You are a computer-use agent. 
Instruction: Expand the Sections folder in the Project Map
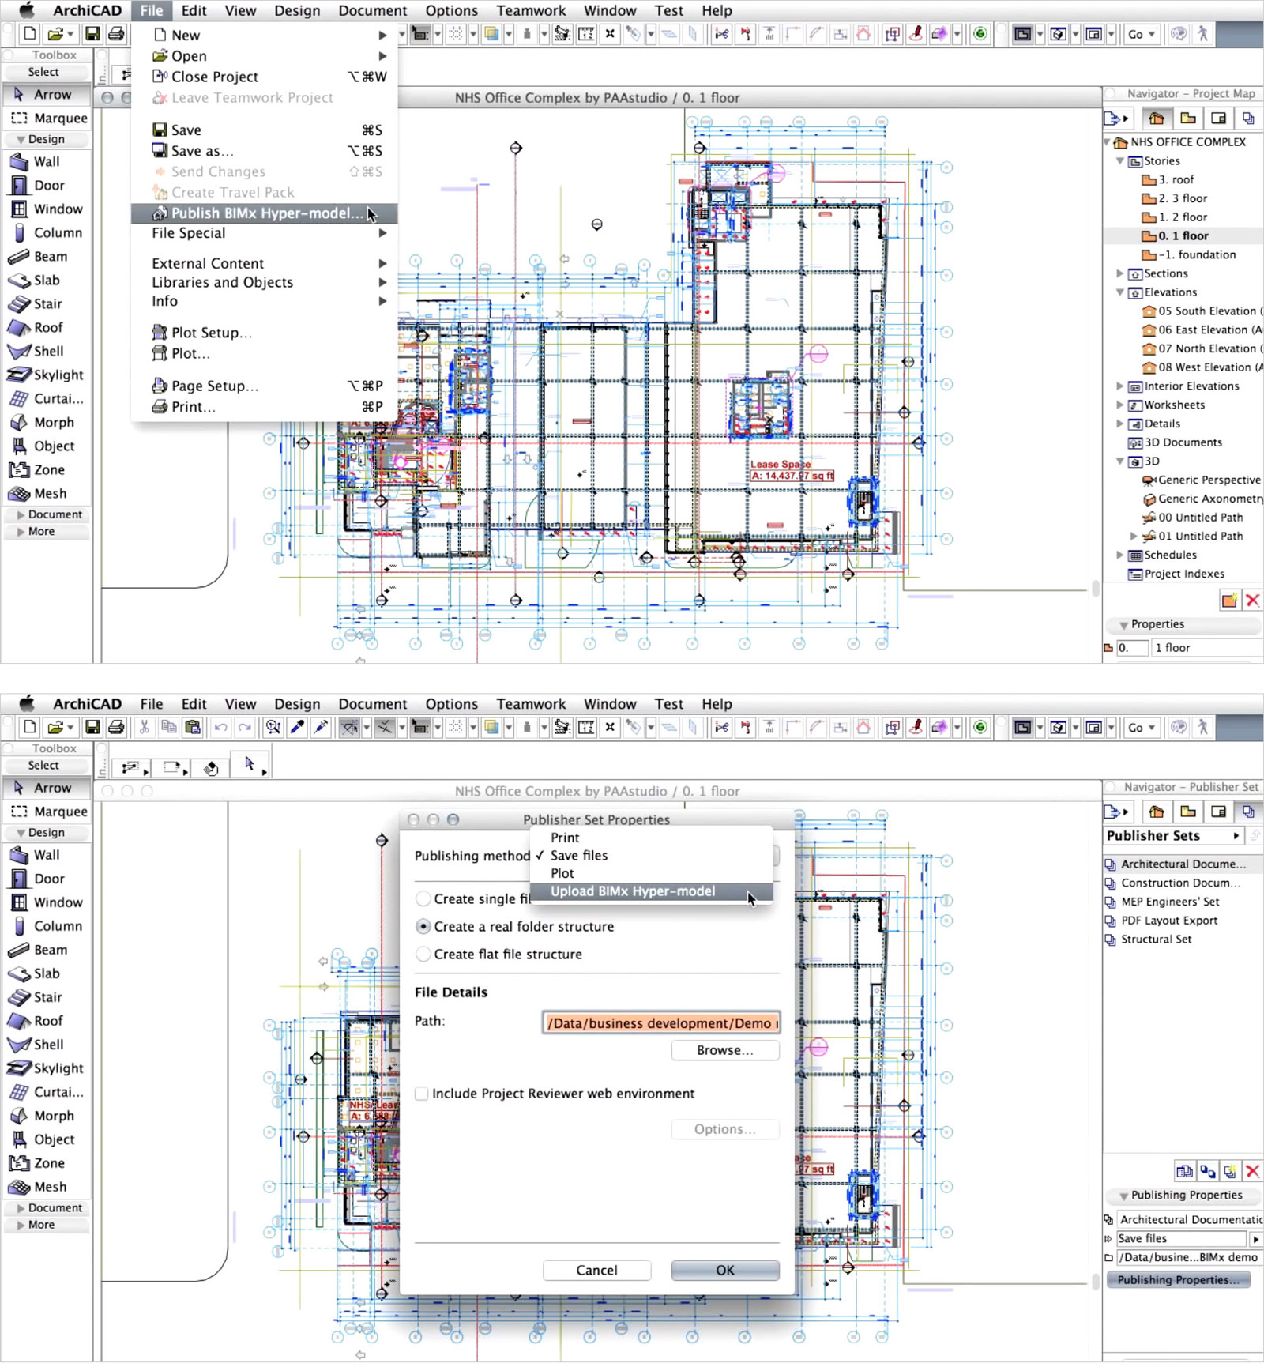point(1119,273)
